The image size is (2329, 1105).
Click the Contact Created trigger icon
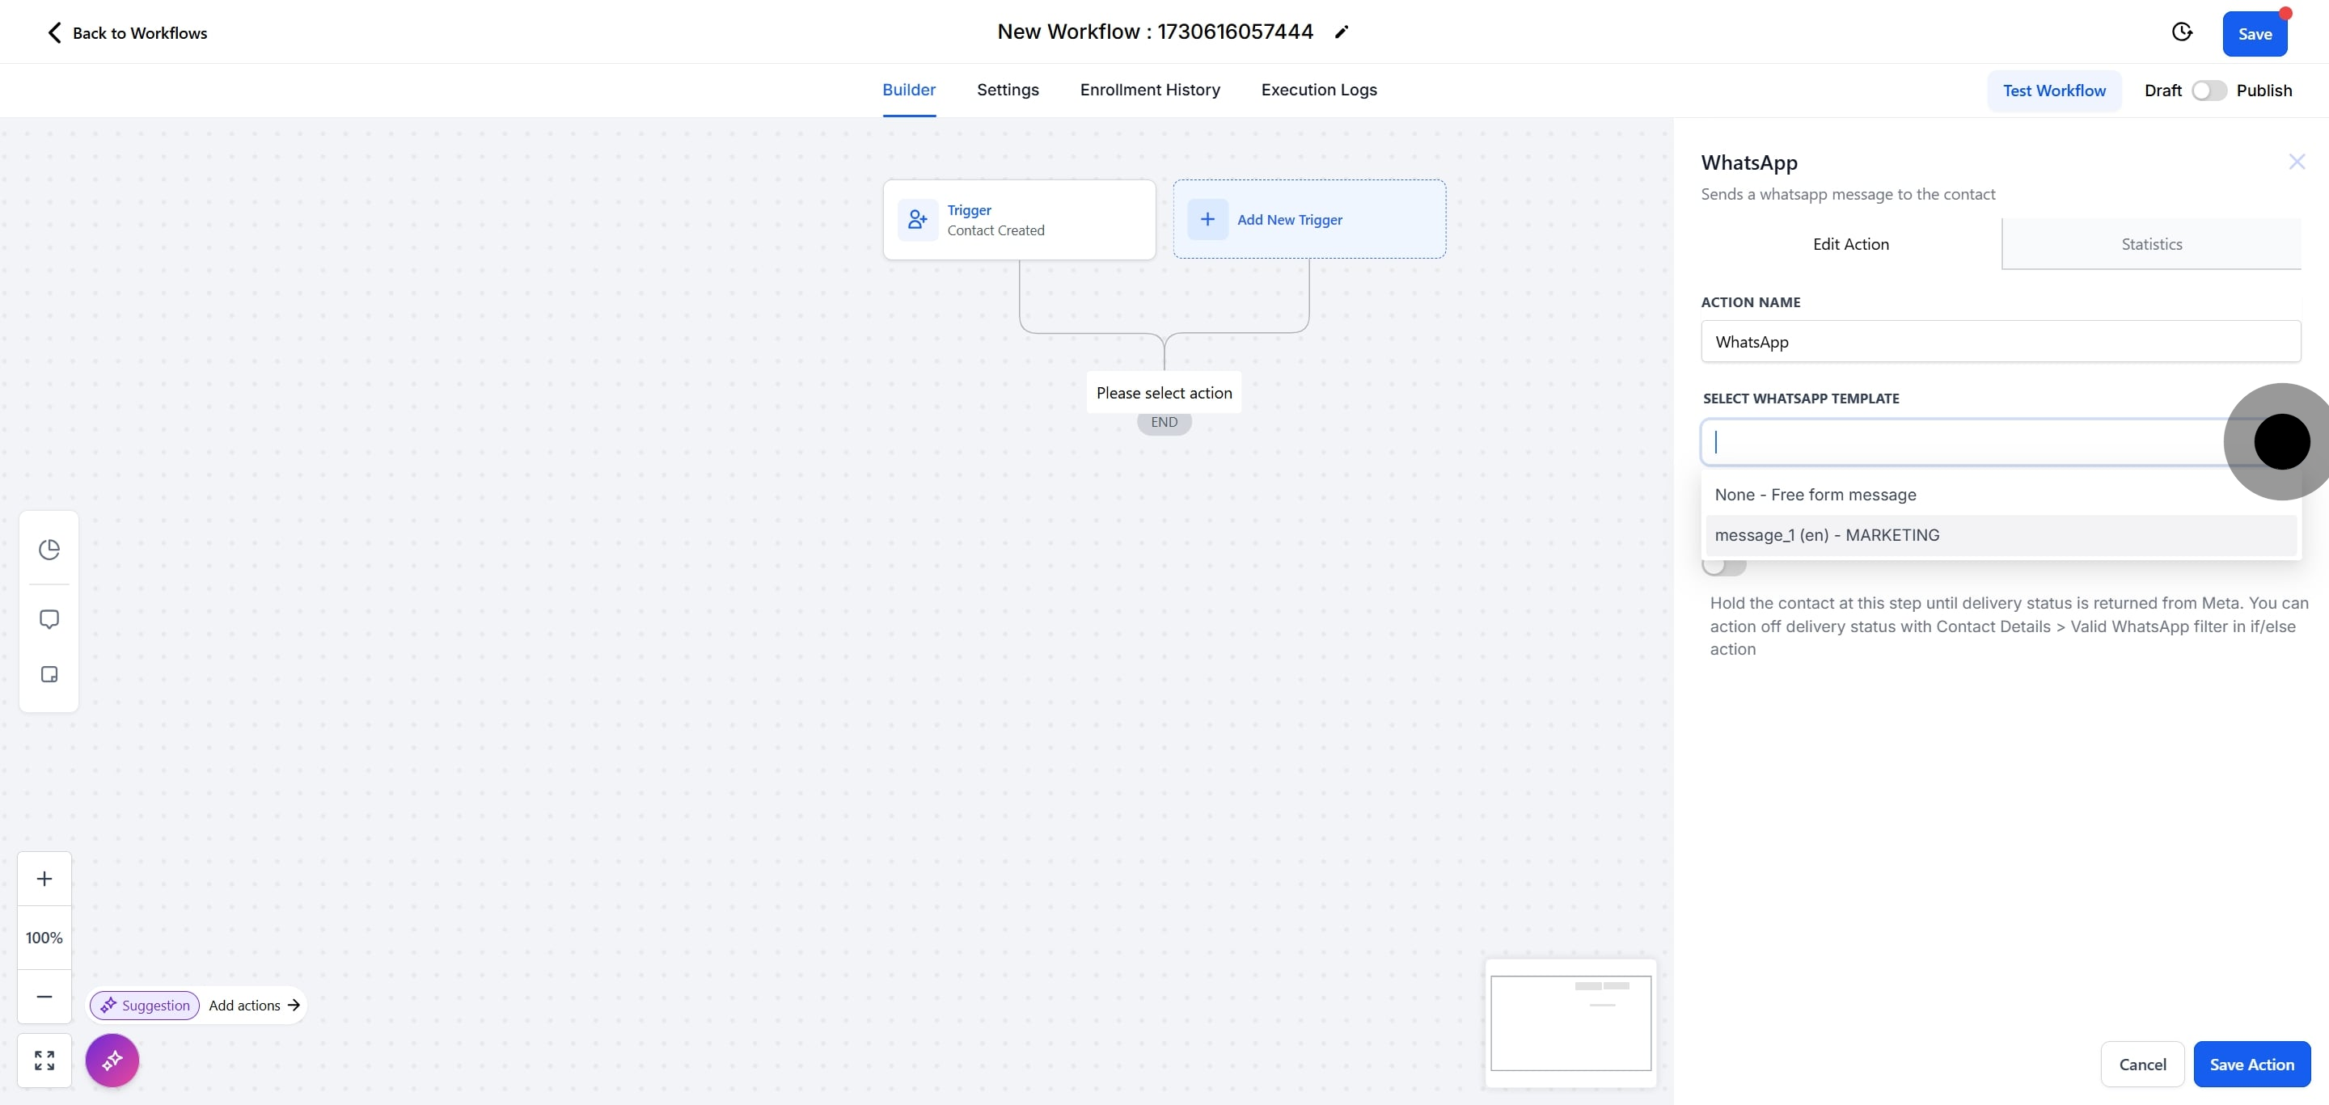tap(917, 220)
